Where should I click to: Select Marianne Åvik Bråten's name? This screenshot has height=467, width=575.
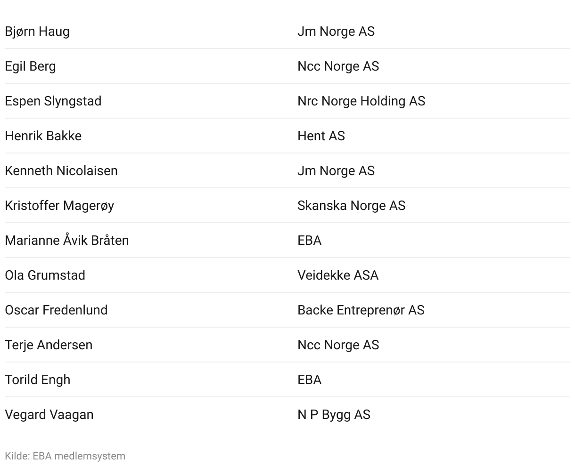pos(67,240)
